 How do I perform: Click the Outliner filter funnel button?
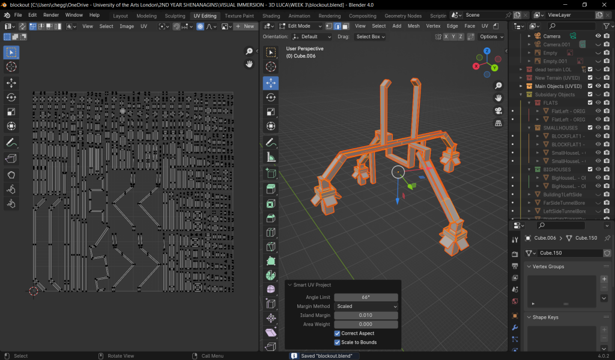(607, 26)
